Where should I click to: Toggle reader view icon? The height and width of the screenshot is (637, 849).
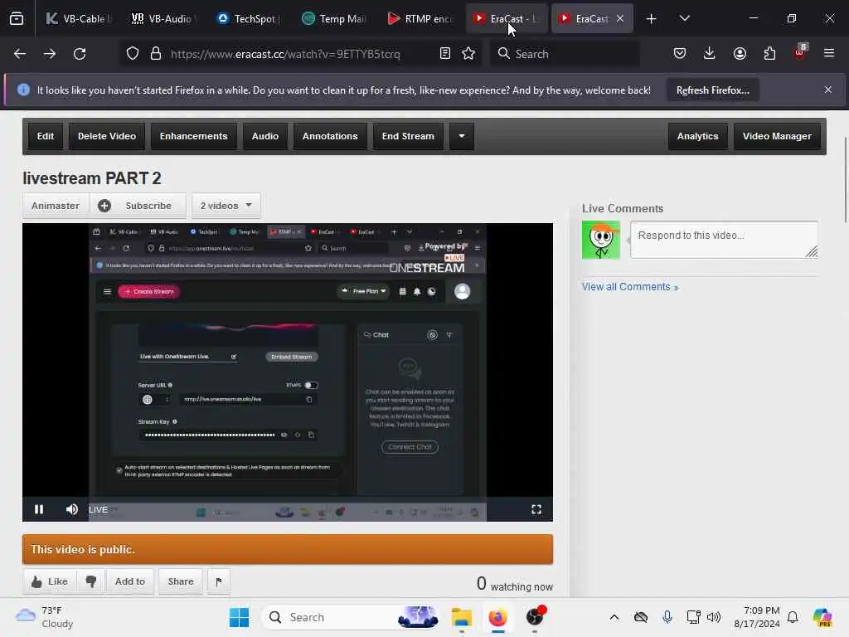(445, 54)
